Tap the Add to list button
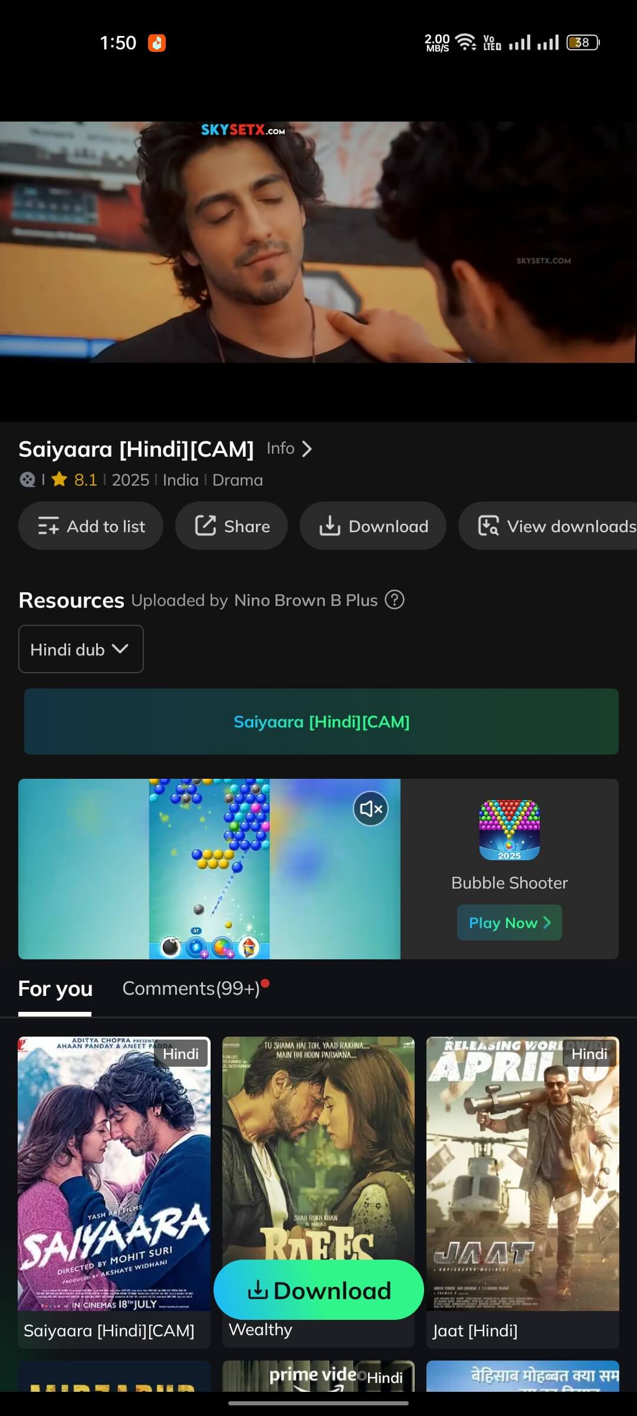637x1416 pixels. coord(91,526)
